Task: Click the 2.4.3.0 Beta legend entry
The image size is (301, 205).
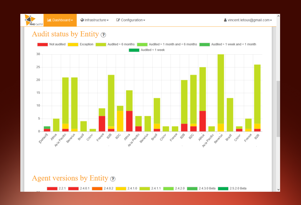Action: [201, 188]
